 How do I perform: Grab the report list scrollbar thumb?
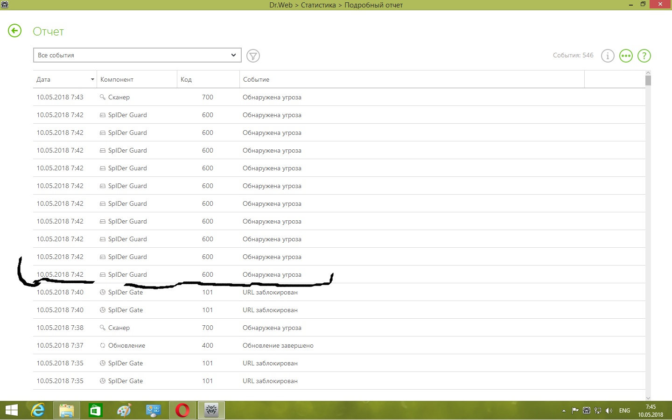tap(648, 81)
